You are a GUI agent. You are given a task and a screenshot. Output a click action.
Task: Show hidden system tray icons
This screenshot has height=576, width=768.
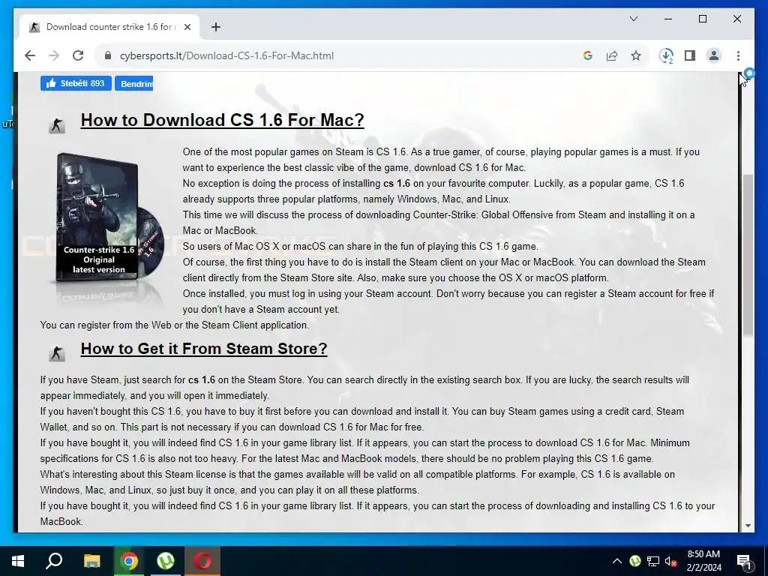[617, 561]
